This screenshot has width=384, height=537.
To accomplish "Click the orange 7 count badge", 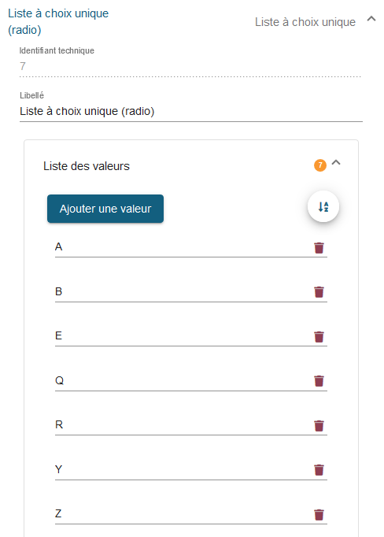I will pos(320,165).
